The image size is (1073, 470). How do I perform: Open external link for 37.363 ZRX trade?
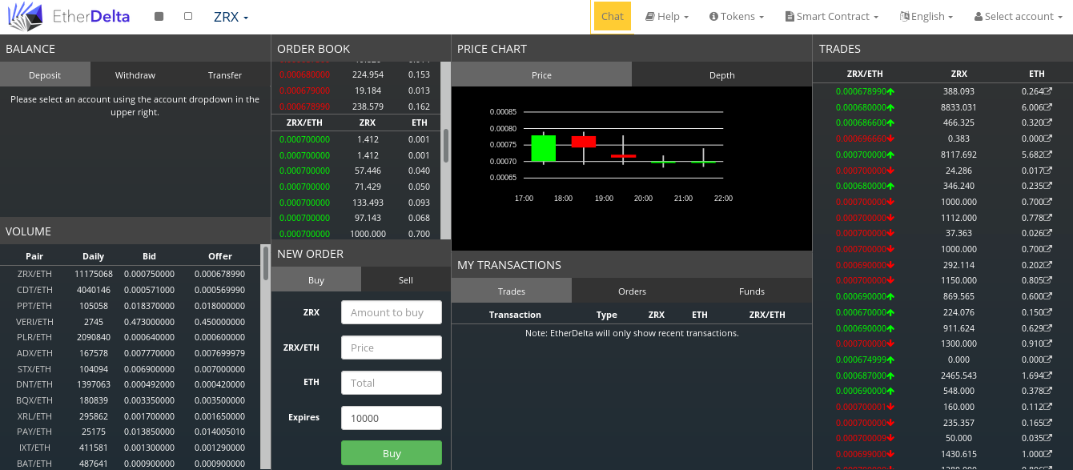pyautogui.click(x=1048, y=233)
